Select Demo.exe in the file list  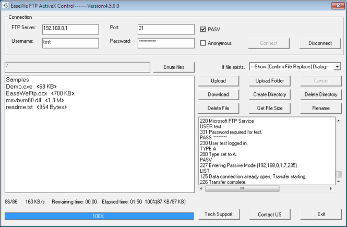[x=31, y=87]
